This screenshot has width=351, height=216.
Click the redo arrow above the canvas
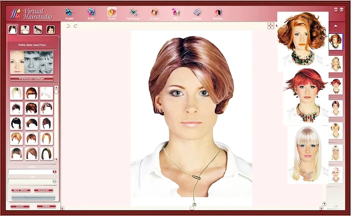pyautogui.click(x=75, y=26)
